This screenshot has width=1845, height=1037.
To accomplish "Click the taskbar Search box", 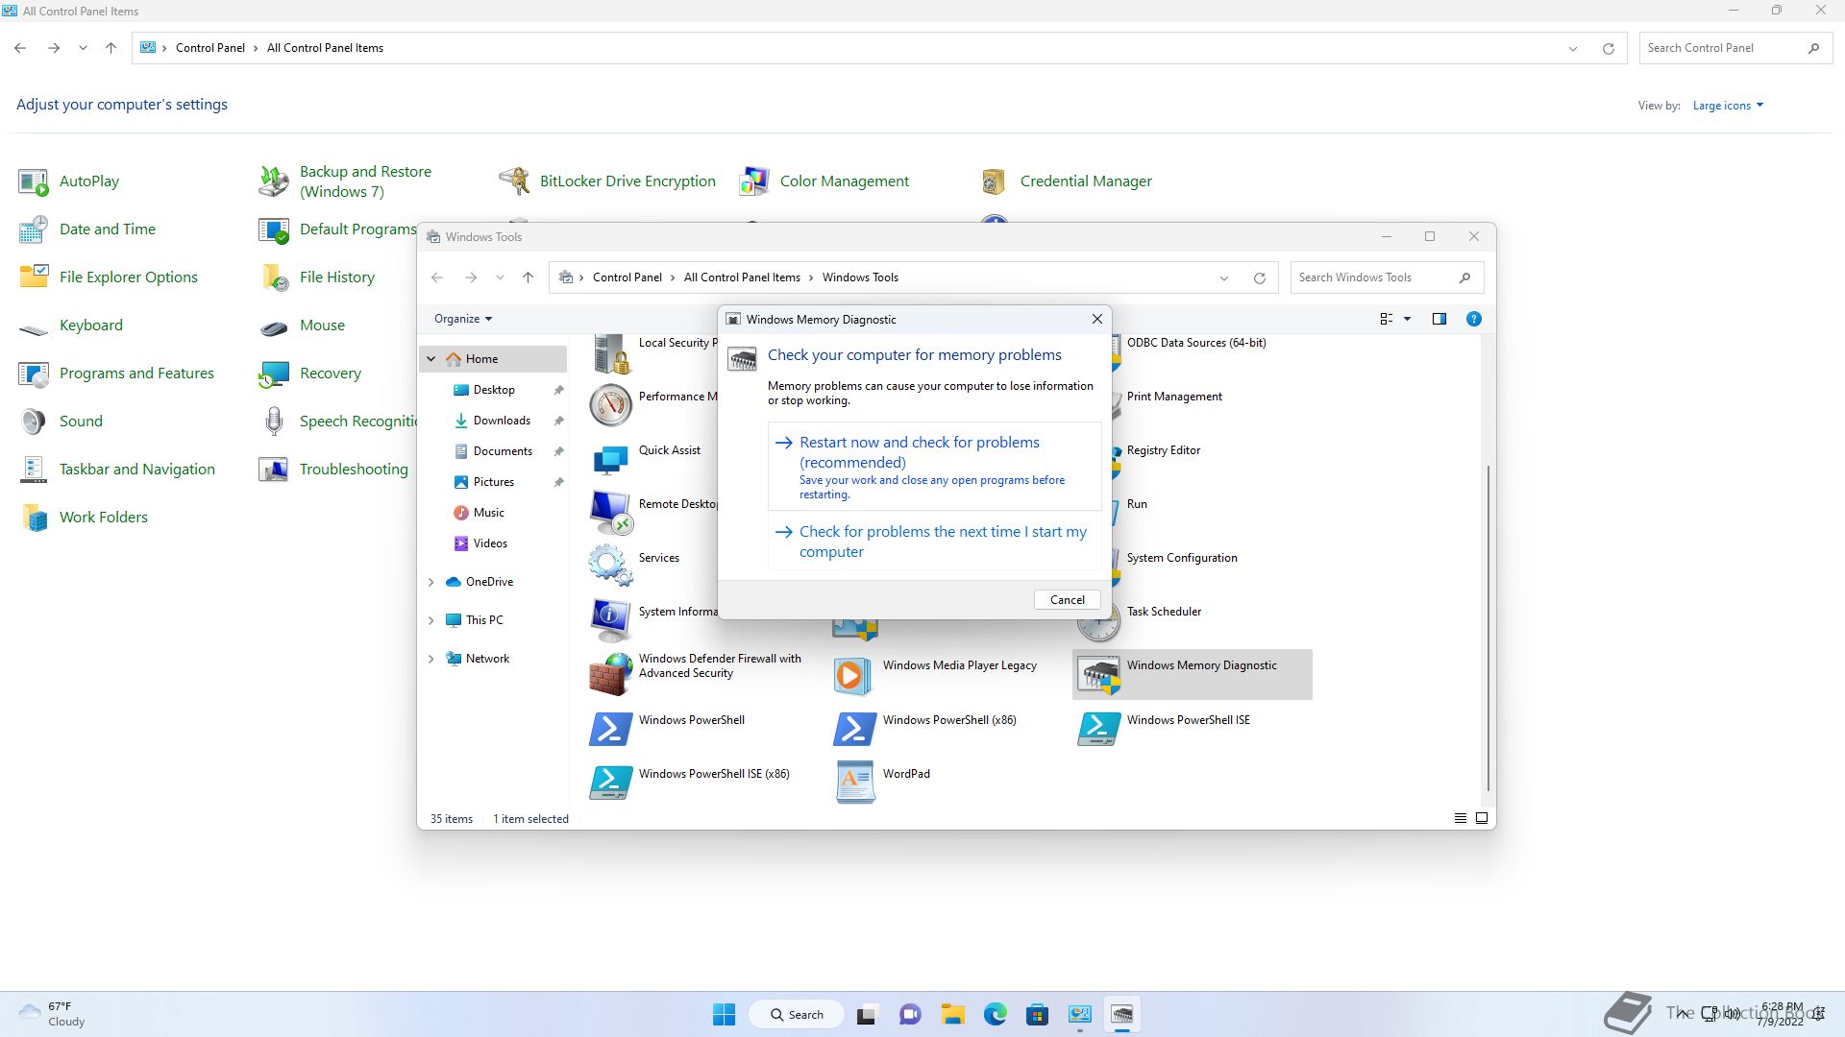I will (797, 1015).
